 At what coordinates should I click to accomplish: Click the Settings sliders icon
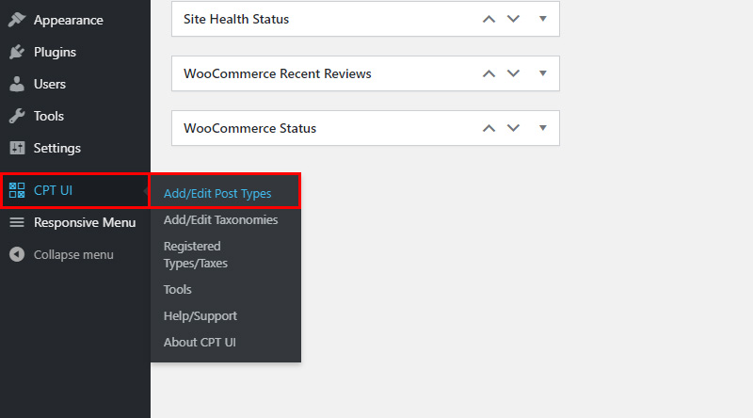click(17, 148)
